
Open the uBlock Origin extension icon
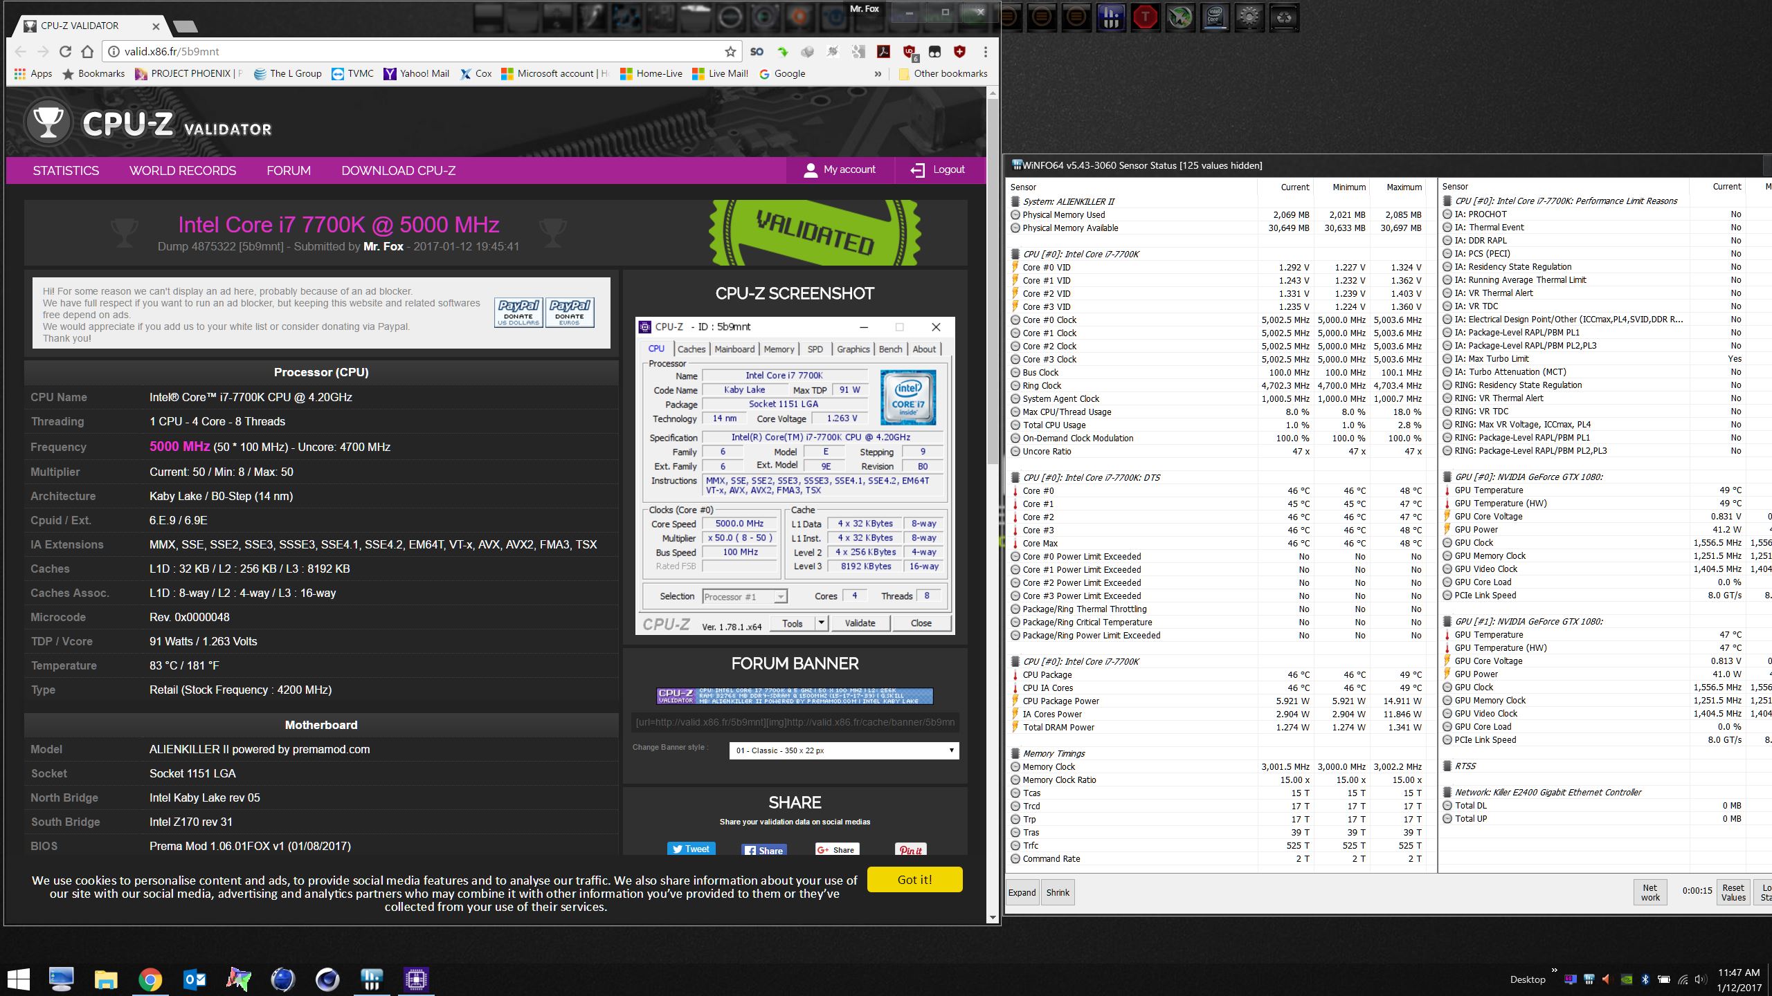click(x=909, y=52)
